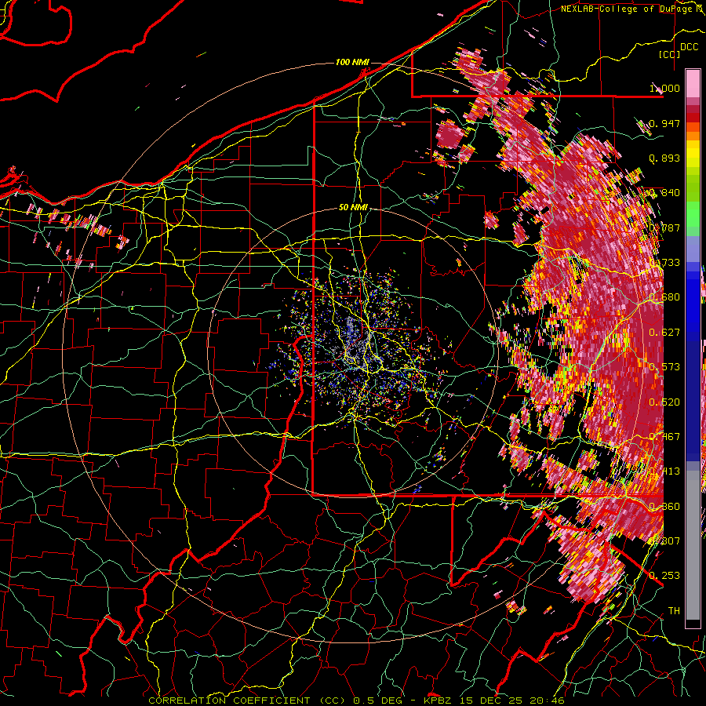Click the 0.360 legend value

pos(664,507)
